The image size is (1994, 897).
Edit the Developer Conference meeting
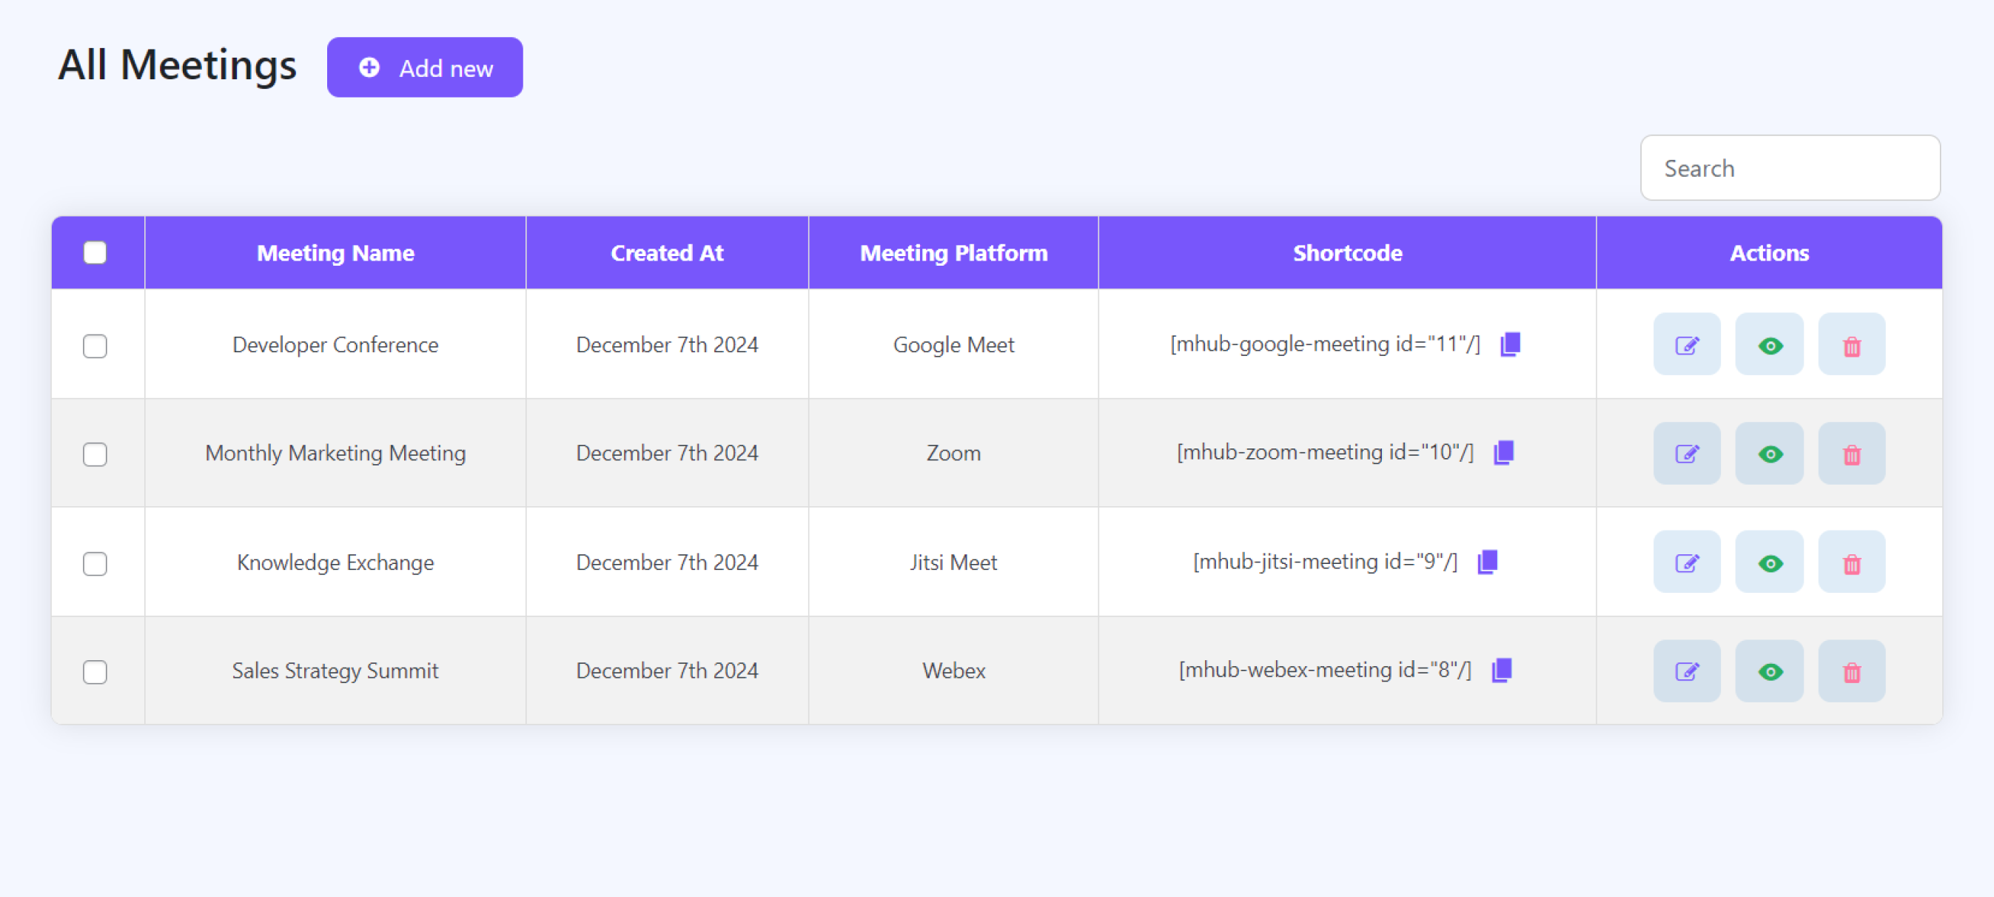point(1687,344)
